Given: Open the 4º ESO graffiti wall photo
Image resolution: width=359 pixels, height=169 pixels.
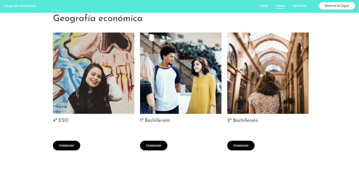Looking at the screenshot, I should [x=93, y=73].
